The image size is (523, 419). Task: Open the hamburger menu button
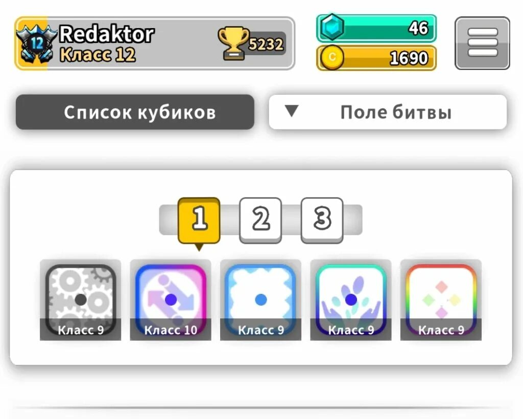[482, 43]
